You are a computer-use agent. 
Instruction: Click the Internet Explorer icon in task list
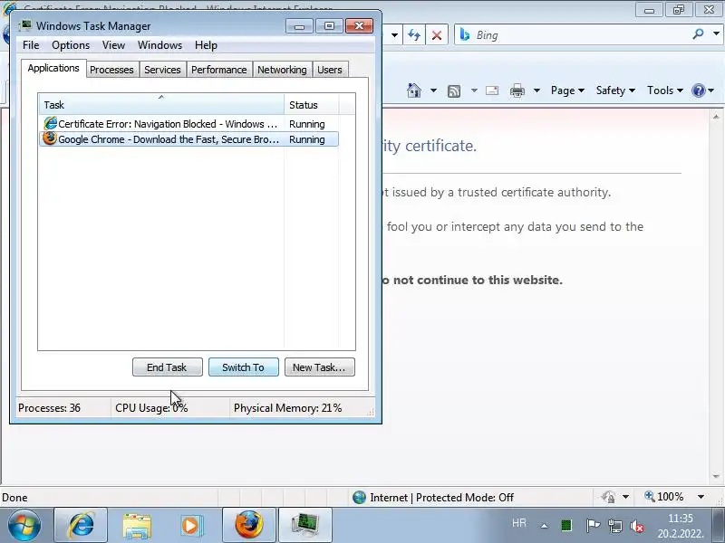tap(50, 123)
